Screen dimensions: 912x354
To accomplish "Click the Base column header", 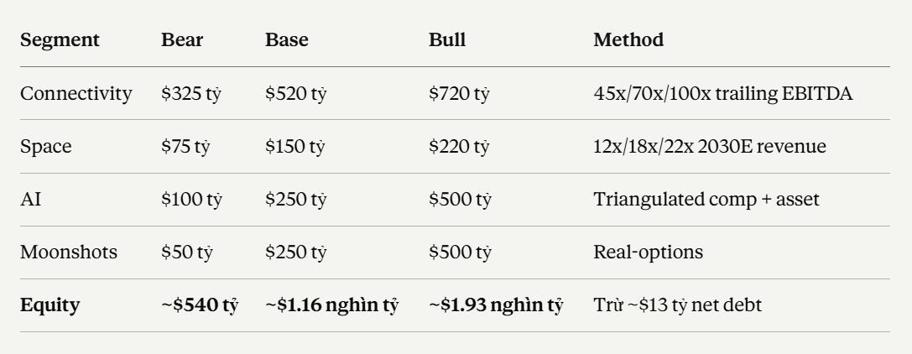I will click(287, 40).
